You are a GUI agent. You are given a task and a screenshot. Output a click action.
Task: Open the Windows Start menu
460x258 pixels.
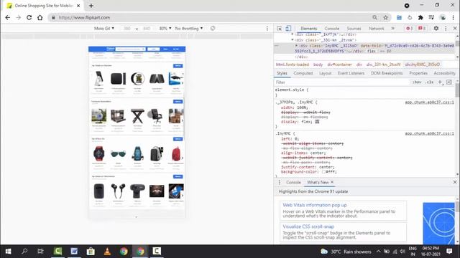pyautogui.click(x=8, y=252)
